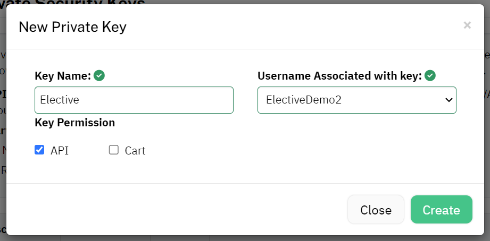Open the ElectiveDemo2 username dropdown
Viewport: 490px width, 241px height.
[x=356, y=100]
